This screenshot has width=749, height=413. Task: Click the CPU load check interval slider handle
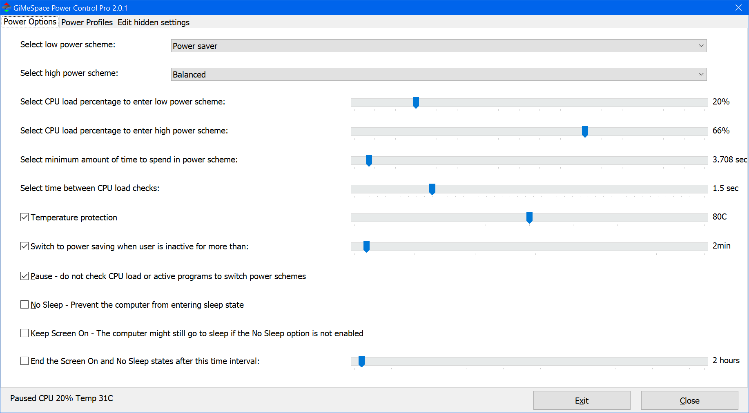coord(432,189)
